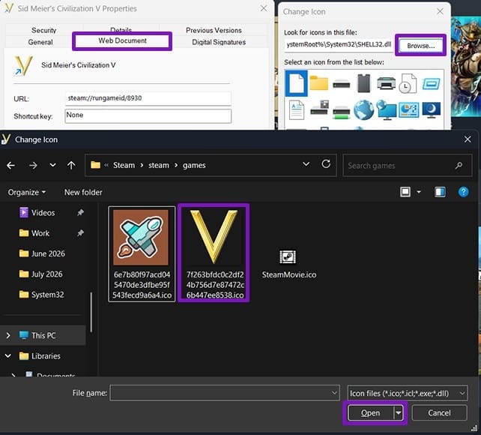Screen dimensions: 481x435
Task: Open the General tab
Action: point(40,42)
